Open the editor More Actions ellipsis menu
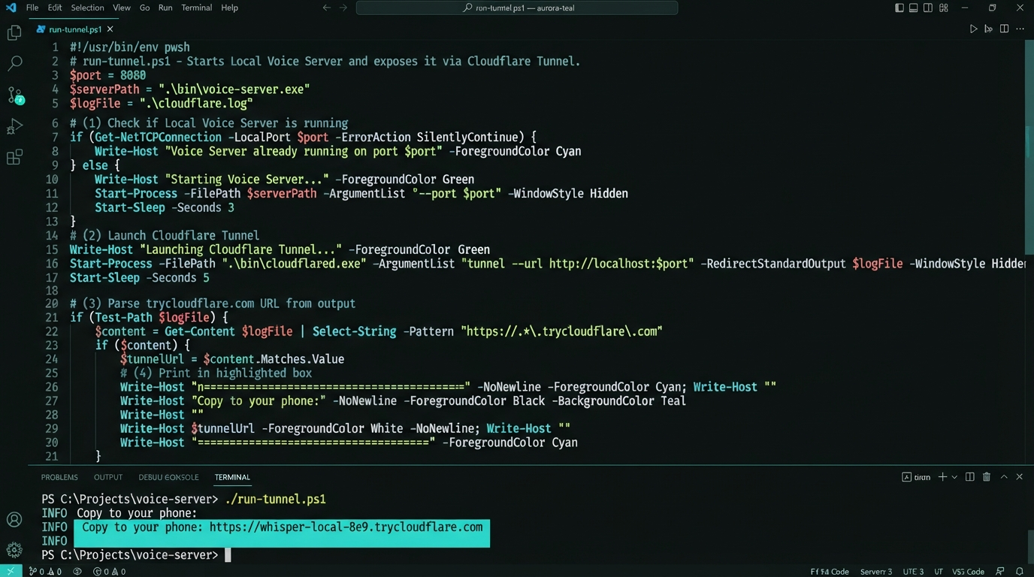 [x=1020, y=29]
